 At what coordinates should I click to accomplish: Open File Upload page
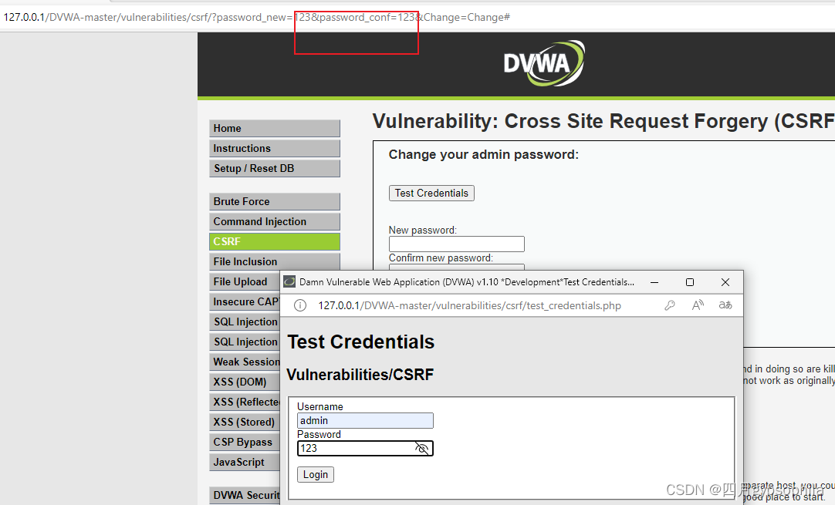(245, 281)
